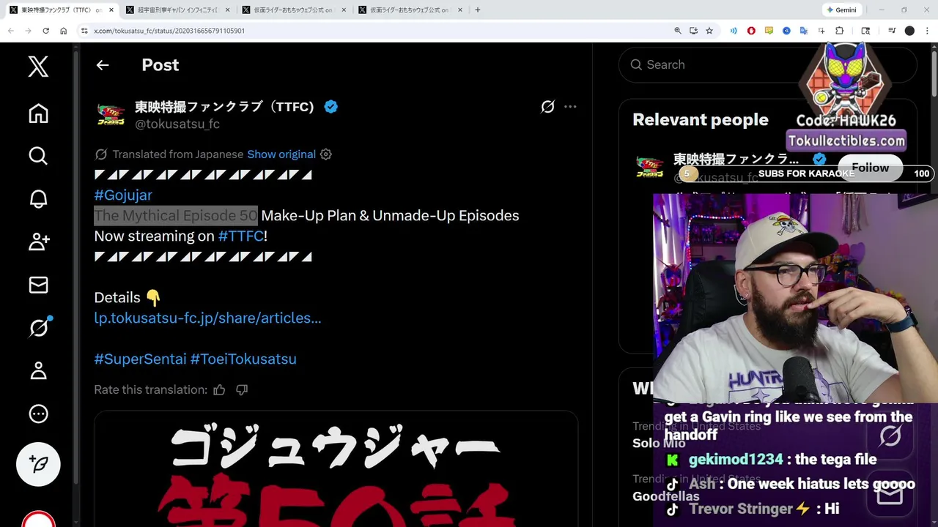Click the address bar URL
The width and height of the screenshot is (938, 527).
point(169,31)
